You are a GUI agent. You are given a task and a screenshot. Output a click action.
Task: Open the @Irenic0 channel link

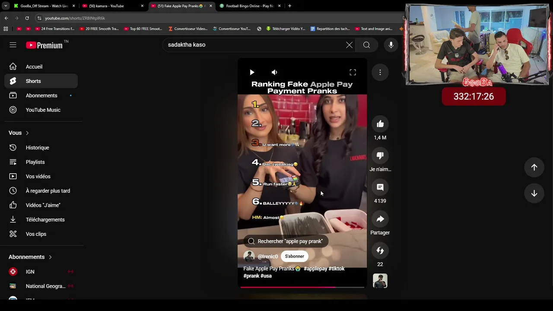click(267, 257)
